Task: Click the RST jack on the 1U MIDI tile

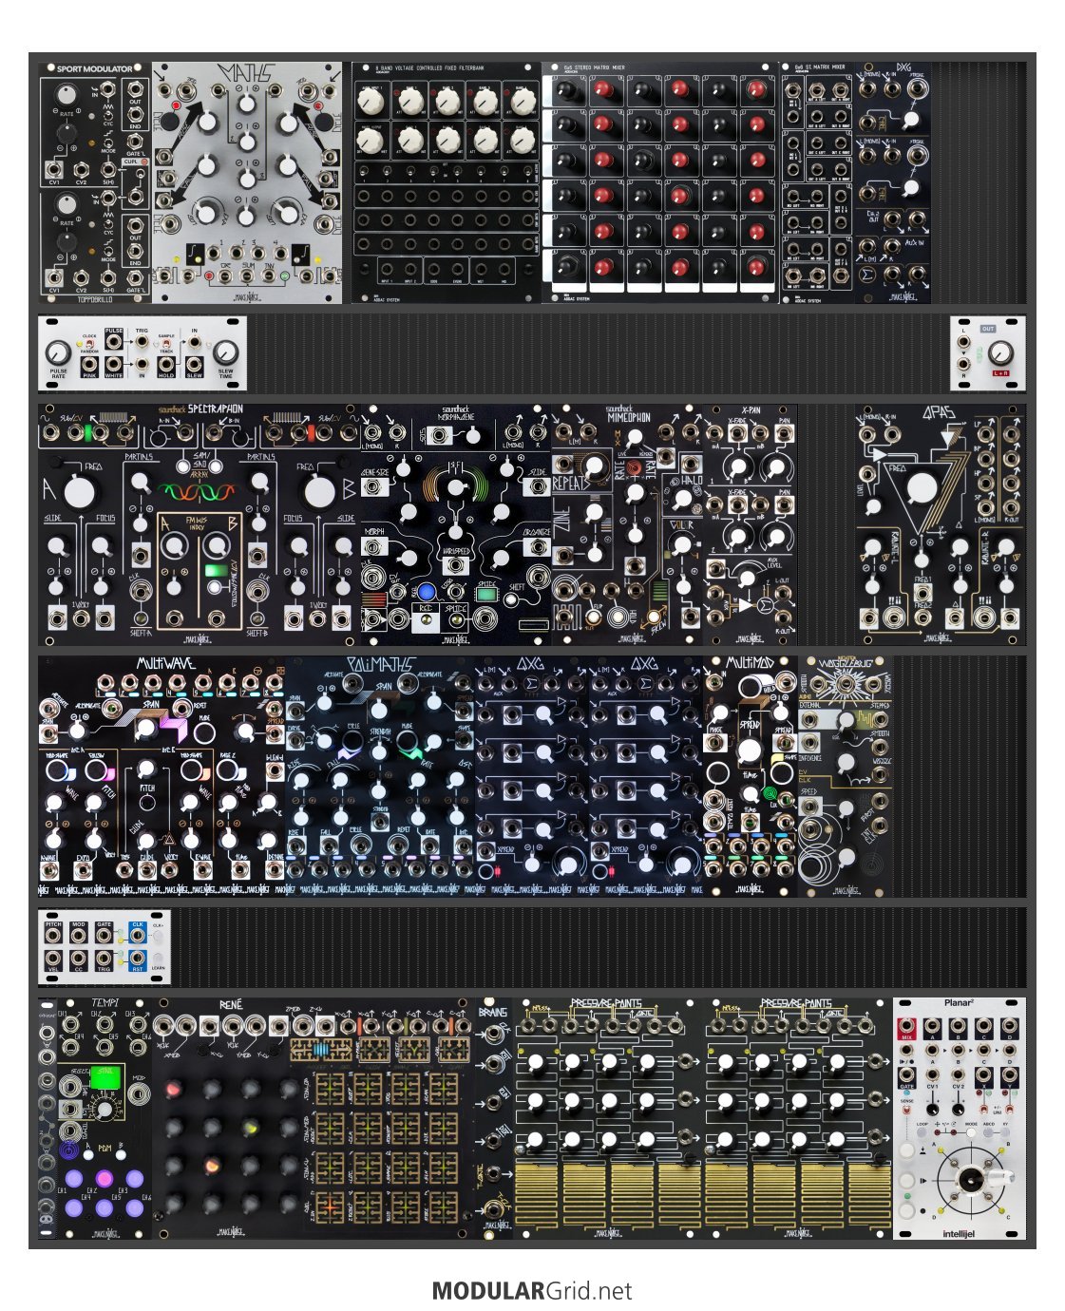Action: (x=138, y=959)
